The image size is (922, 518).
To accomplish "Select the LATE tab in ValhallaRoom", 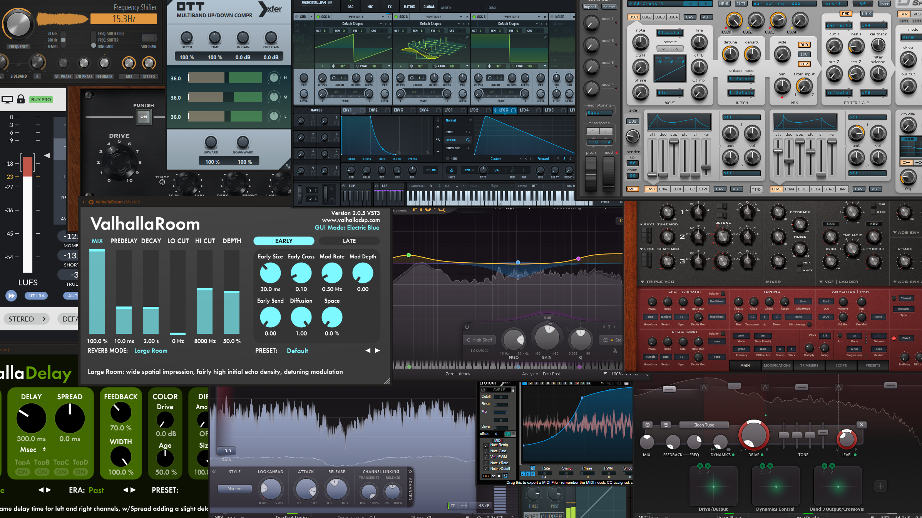I will tap(349, 241).
